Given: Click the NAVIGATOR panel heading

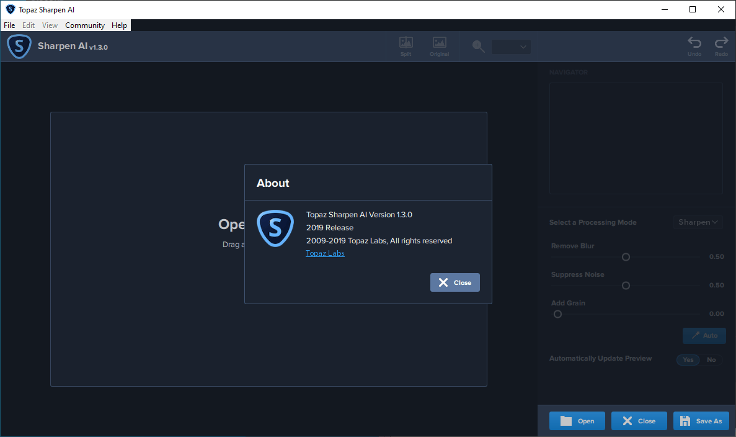Looking at the screenshot, I should tap(569, 73).
